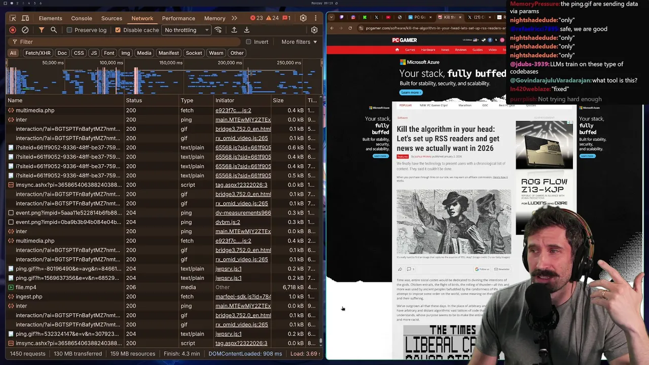Image resolution: width=649 pixels, height=365 pixels.
Task: Open the US Edition selector
Action: 471,40
